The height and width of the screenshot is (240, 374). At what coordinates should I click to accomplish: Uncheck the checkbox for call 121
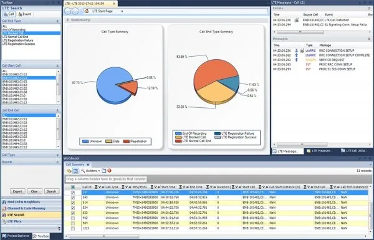pos(73,192)
